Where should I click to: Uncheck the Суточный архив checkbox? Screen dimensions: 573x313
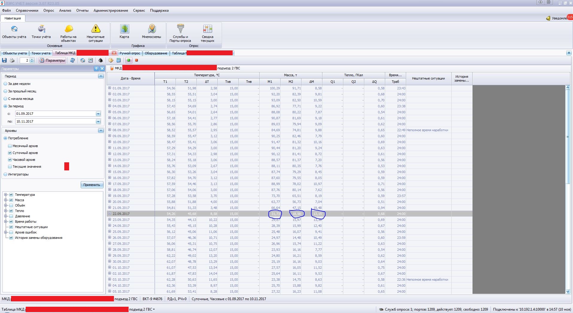pos(10,153)
